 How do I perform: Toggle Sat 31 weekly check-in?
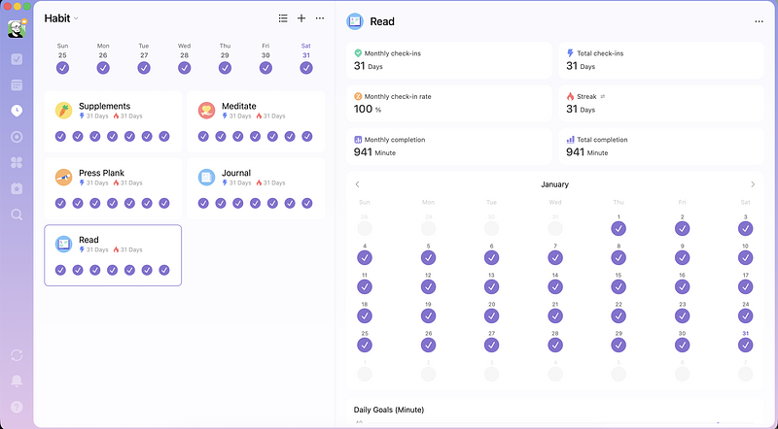pyautogui.click(x=306, y=68)
